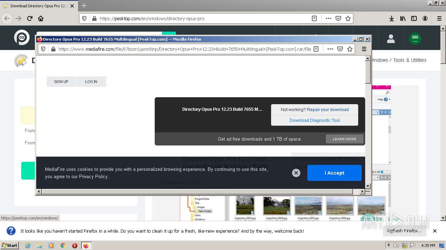This screenshot has width=446, height=250.
Task: Open Chrome from the taskbar
Action: (x=63, y=245)
